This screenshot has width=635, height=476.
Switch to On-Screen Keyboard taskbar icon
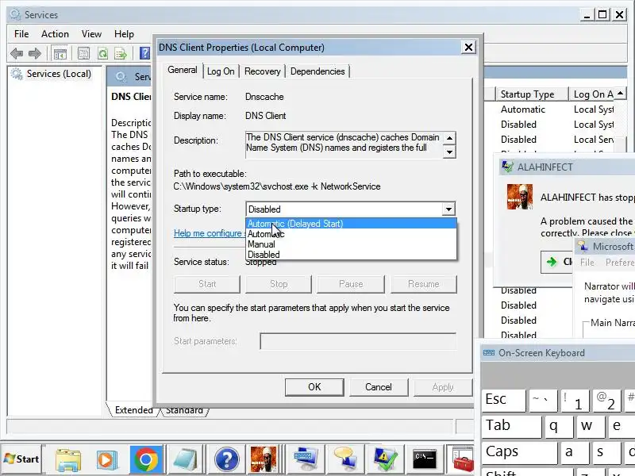point(306,459)
